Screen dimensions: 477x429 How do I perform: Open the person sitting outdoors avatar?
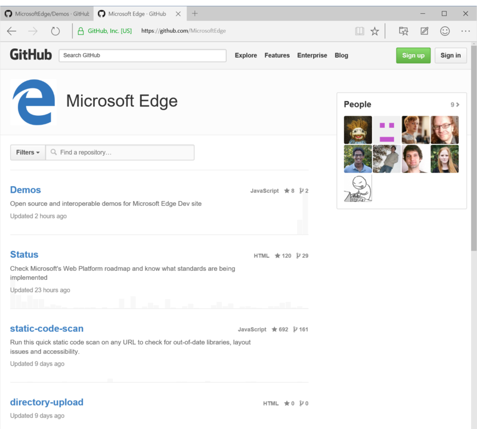[x=386, y=159]
